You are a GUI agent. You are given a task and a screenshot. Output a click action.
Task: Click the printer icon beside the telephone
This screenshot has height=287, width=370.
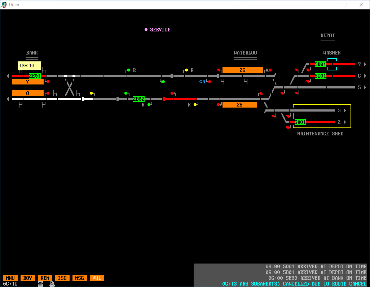52,284
